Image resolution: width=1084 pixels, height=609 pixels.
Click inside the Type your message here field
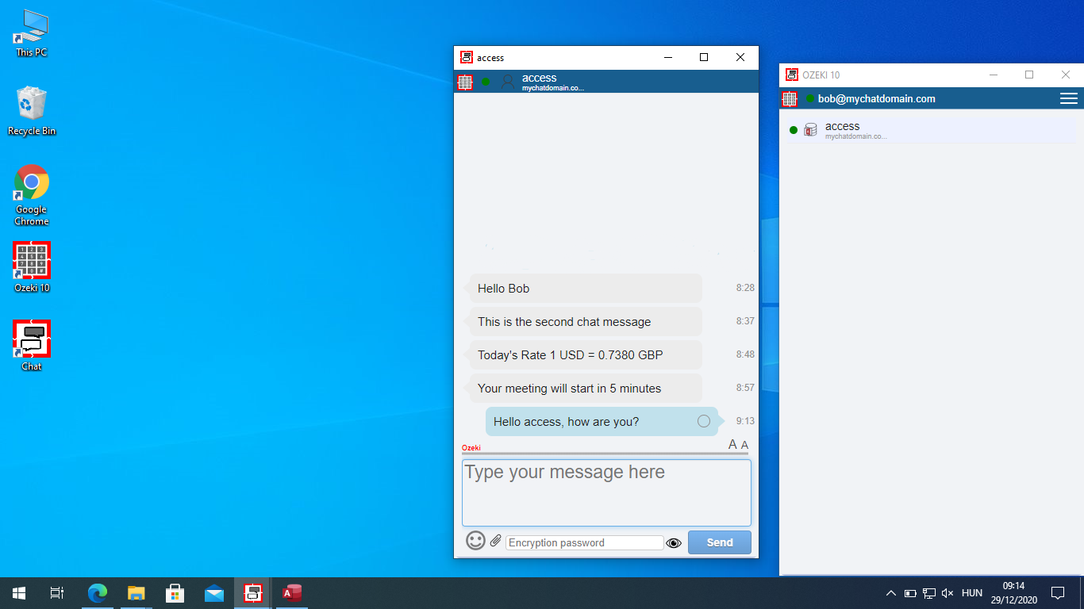(x=605, y=492)
